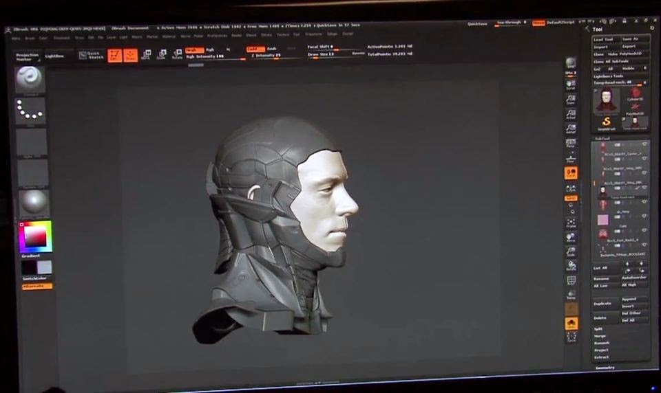The width and height of the screenshot is (661, 393).
Task: Click the BPR render icon
Action: (x=570, y=63)
